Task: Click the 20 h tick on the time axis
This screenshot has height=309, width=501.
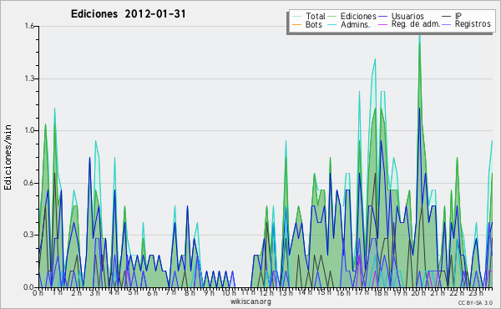Action: [417, 292]
